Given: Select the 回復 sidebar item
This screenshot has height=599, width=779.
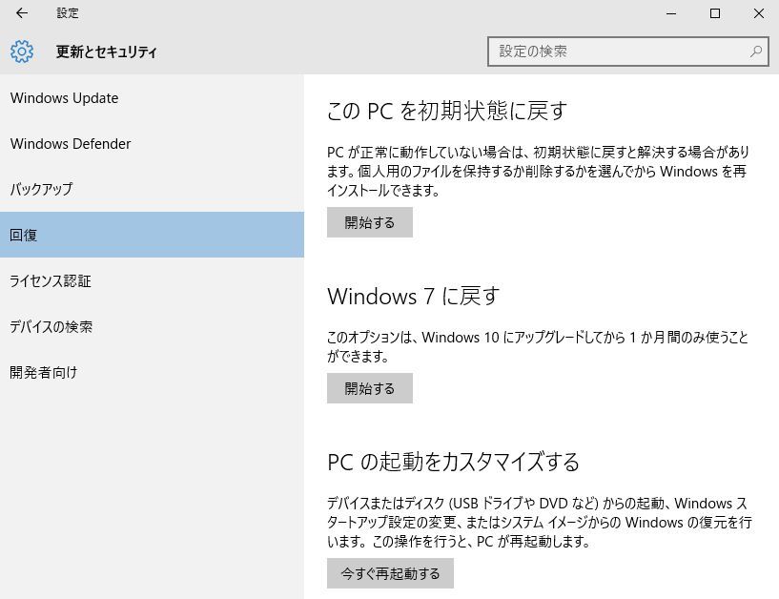Looking at the screenshot, I should pos(24,235).
